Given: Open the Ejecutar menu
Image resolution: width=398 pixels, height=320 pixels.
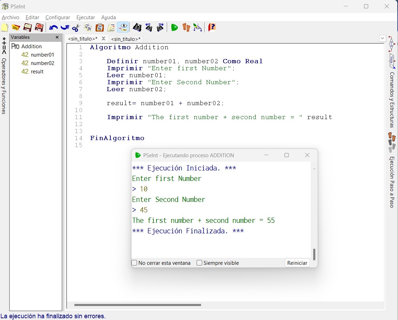Looking at the screenshot, I should [85, 17].
